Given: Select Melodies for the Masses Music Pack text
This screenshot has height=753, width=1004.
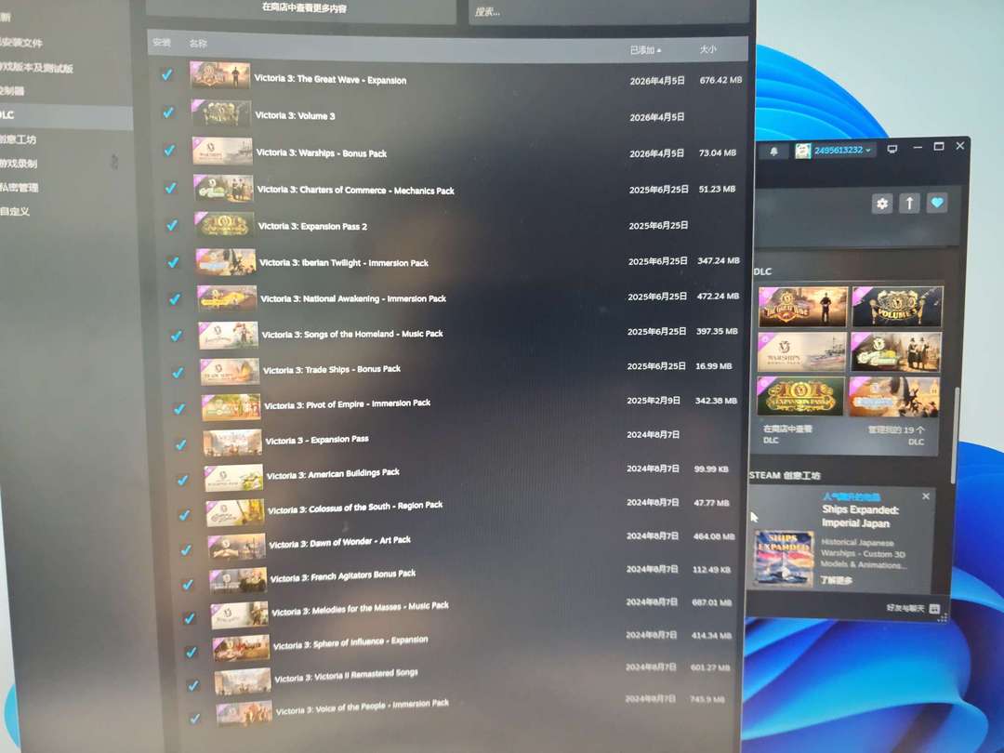Looking at the screenshot, I should (360, 609).
